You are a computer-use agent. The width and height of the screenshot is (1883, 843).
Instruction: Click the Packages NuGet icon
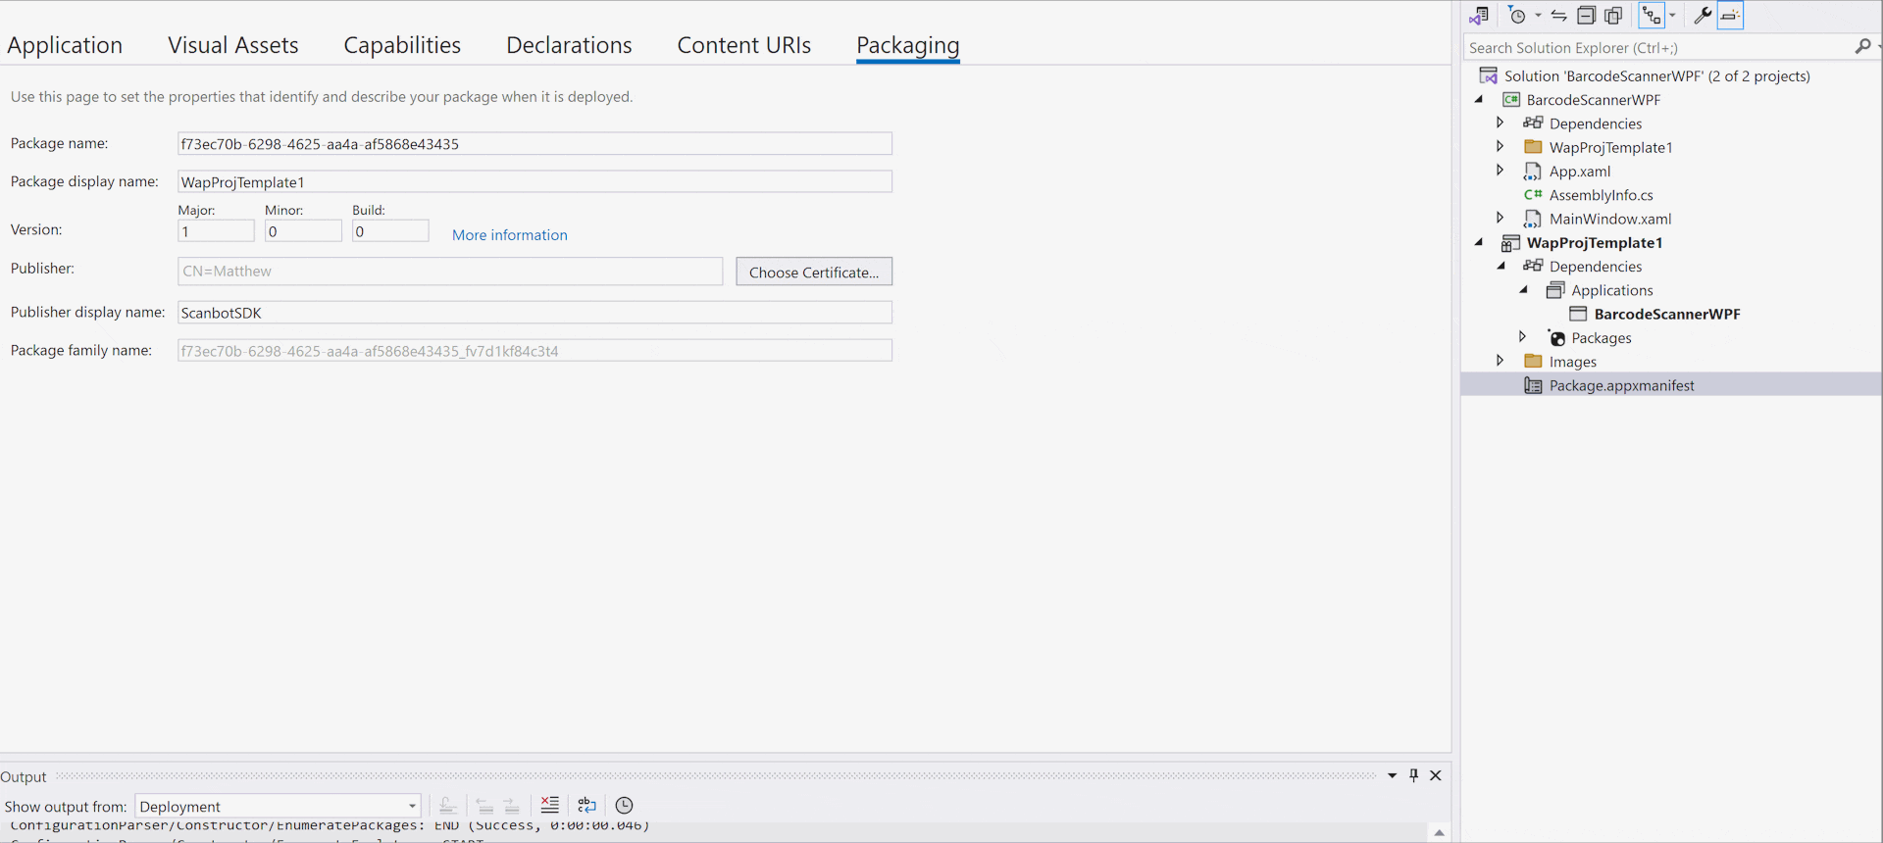pyautogui.click(x=1556, y=338)
